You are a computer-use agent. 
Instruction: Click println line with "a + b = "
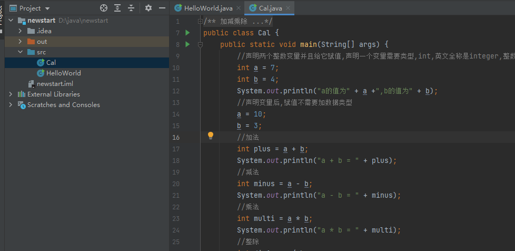(317, 160)
